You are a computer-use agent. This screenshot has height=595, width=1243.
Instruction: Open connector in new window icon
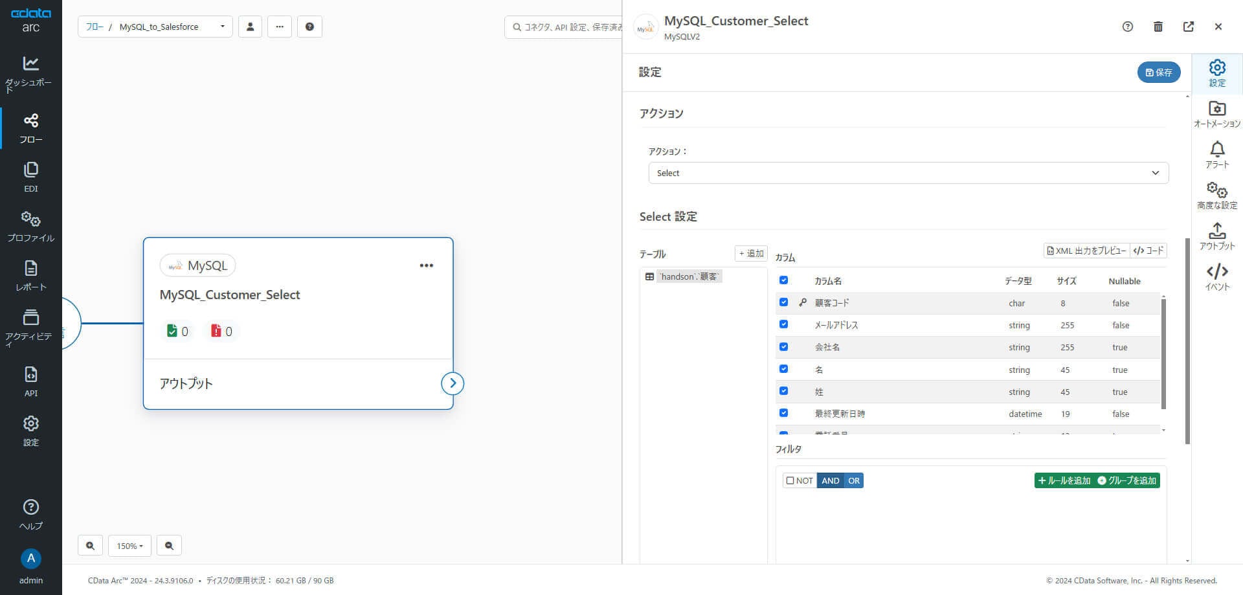(x=1188, y=27)
